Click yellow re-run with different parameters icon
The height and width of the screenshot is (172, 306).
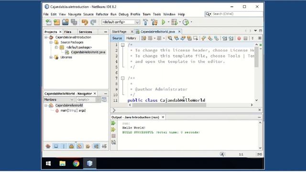tap(113, 129)
